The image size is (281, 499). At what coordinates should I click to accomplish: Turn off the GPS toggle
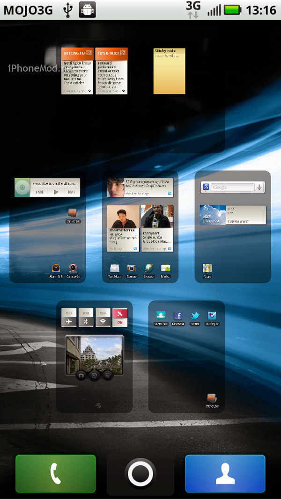(x=120, y=318)
